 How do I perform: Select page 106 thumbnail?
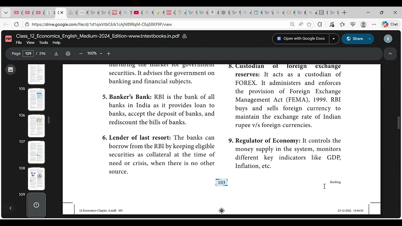click(x=36, y=126)
